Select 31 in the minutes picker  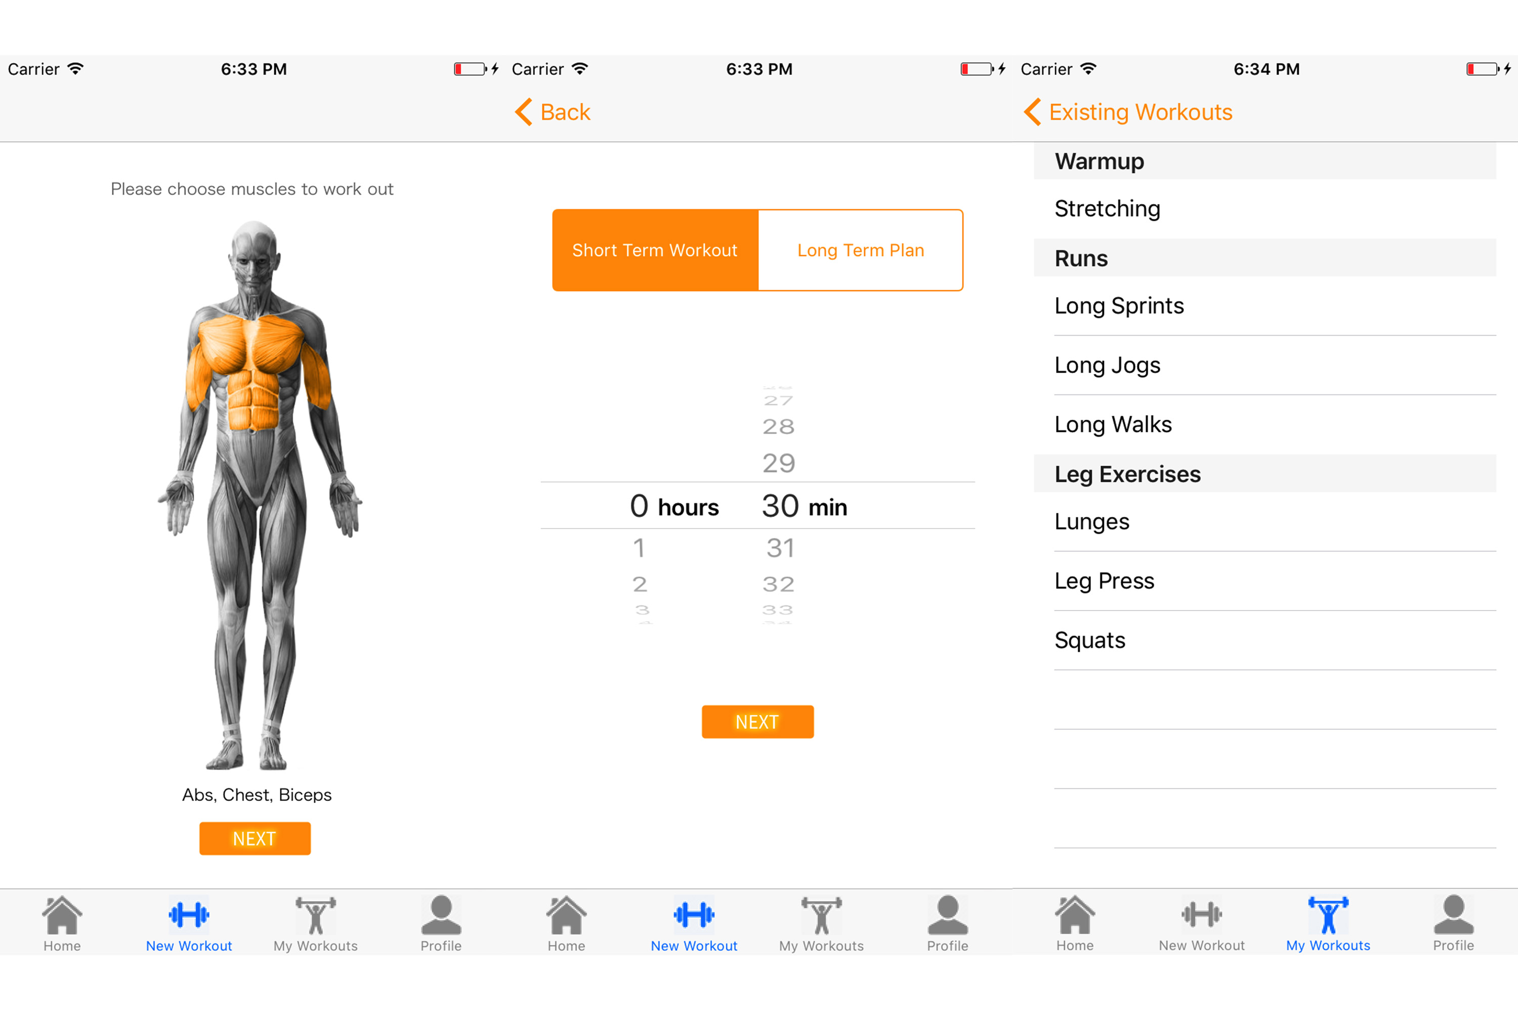click(x=780, y=548)
